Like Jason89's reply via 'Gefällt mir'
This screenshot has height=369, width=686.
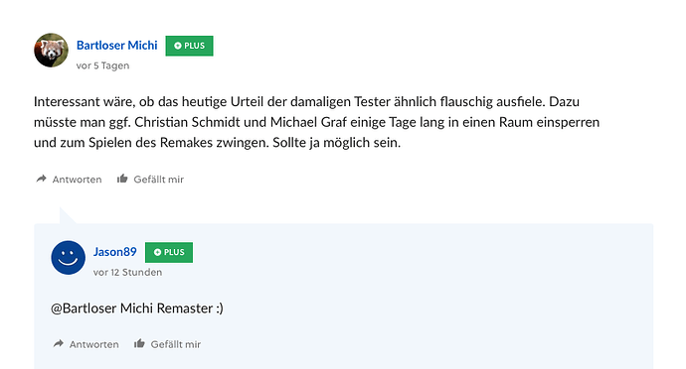pos(176,344)
